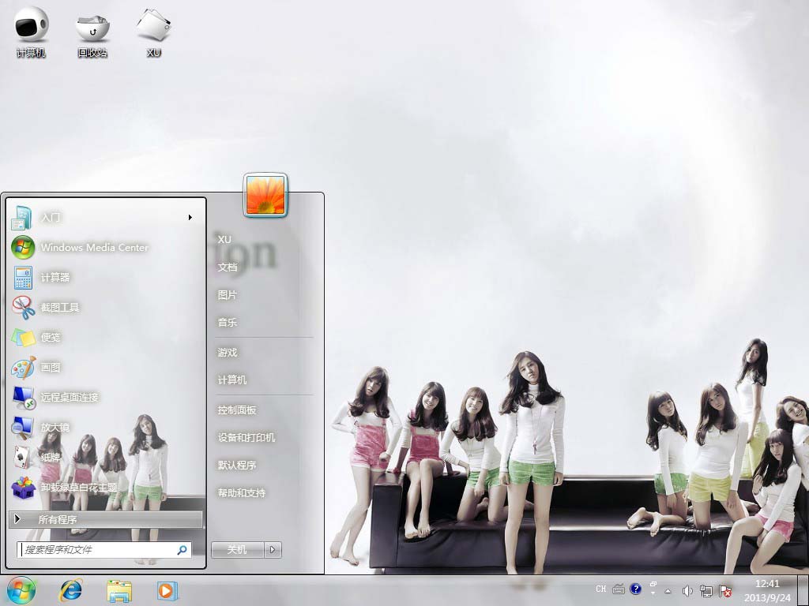Start the 画图 Paint program
Screen dimensions: 809x606
(x=51, y=368)
